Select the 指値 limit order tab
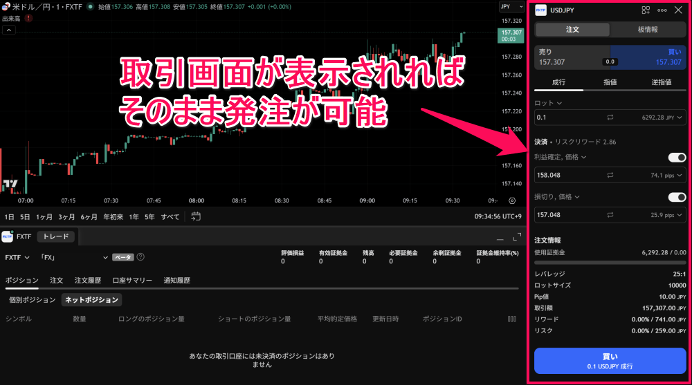The width and height of the screenshot is (692, 385). click(610, 82)
